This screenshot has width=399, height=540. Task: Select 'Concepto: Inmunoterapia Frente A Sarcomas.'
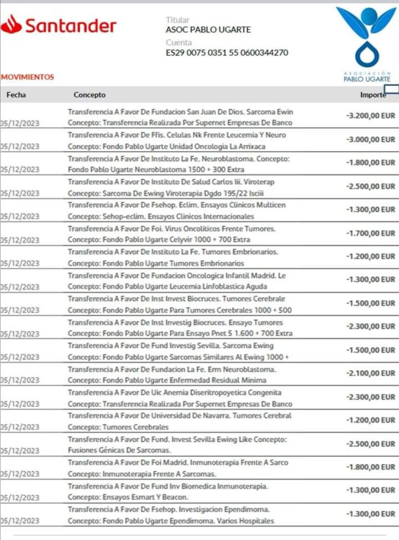(x=142, y=474)
